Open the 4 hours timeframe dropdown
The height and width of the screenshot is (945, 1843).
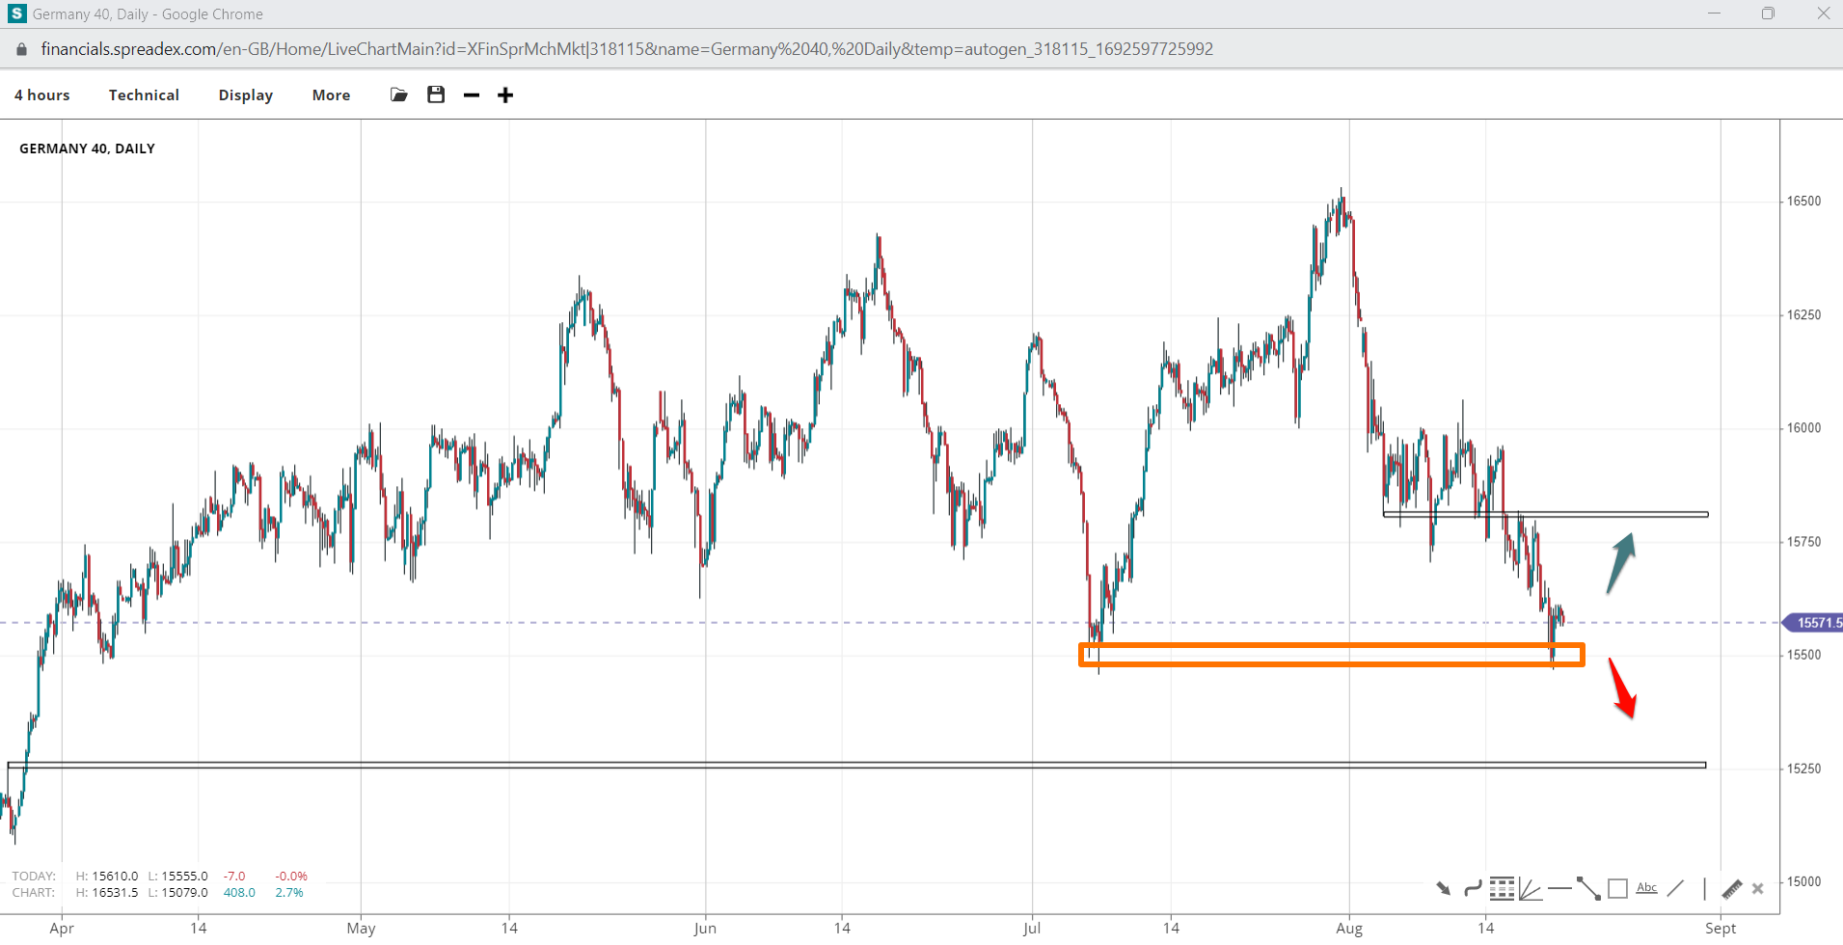42,94
